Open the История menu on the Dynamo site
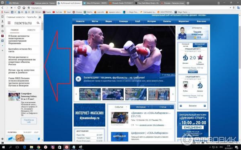 click(x=151, y=21)
